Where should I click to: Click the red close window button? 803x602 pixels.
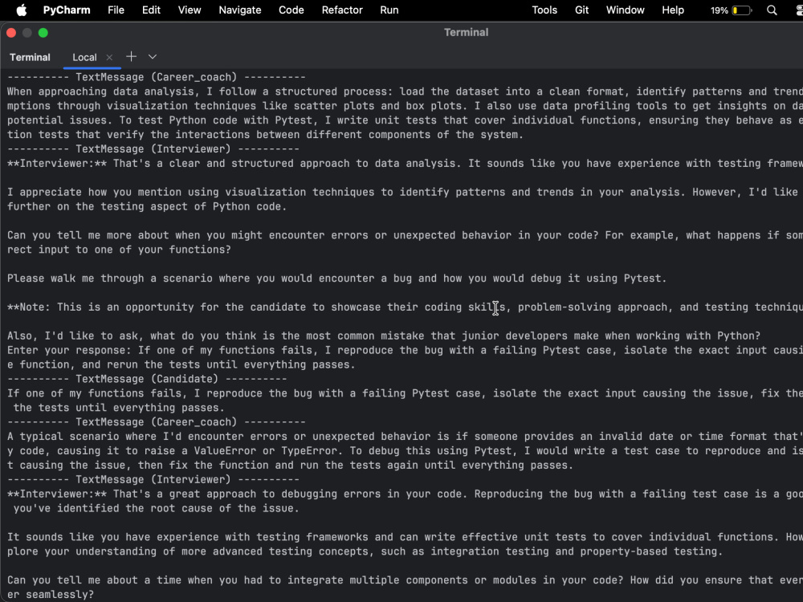pyautogui.click(x=11, y=33)
